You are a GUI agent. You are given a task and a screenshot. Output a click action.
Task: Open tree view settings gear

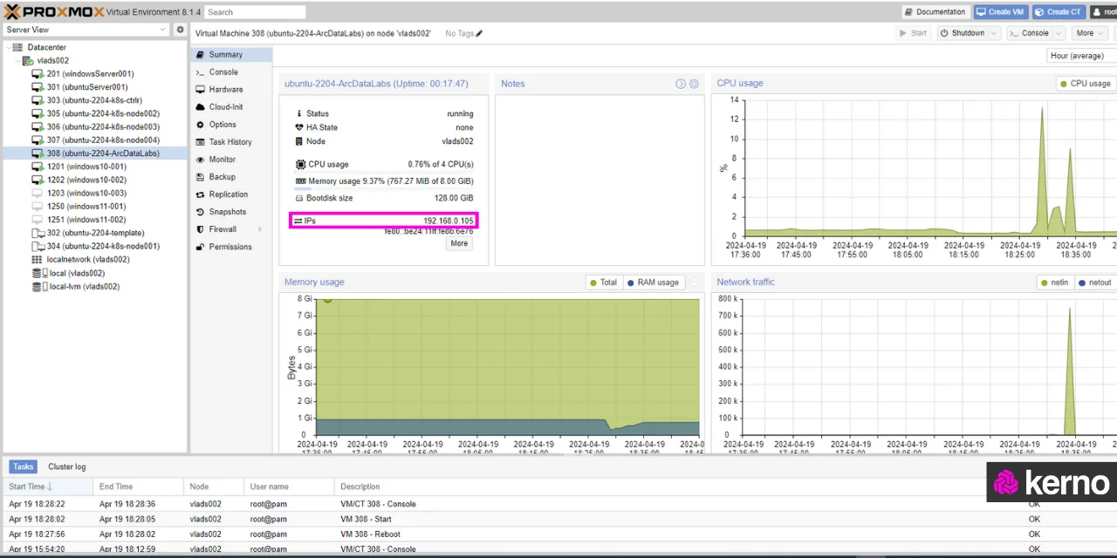pos(181,30)
